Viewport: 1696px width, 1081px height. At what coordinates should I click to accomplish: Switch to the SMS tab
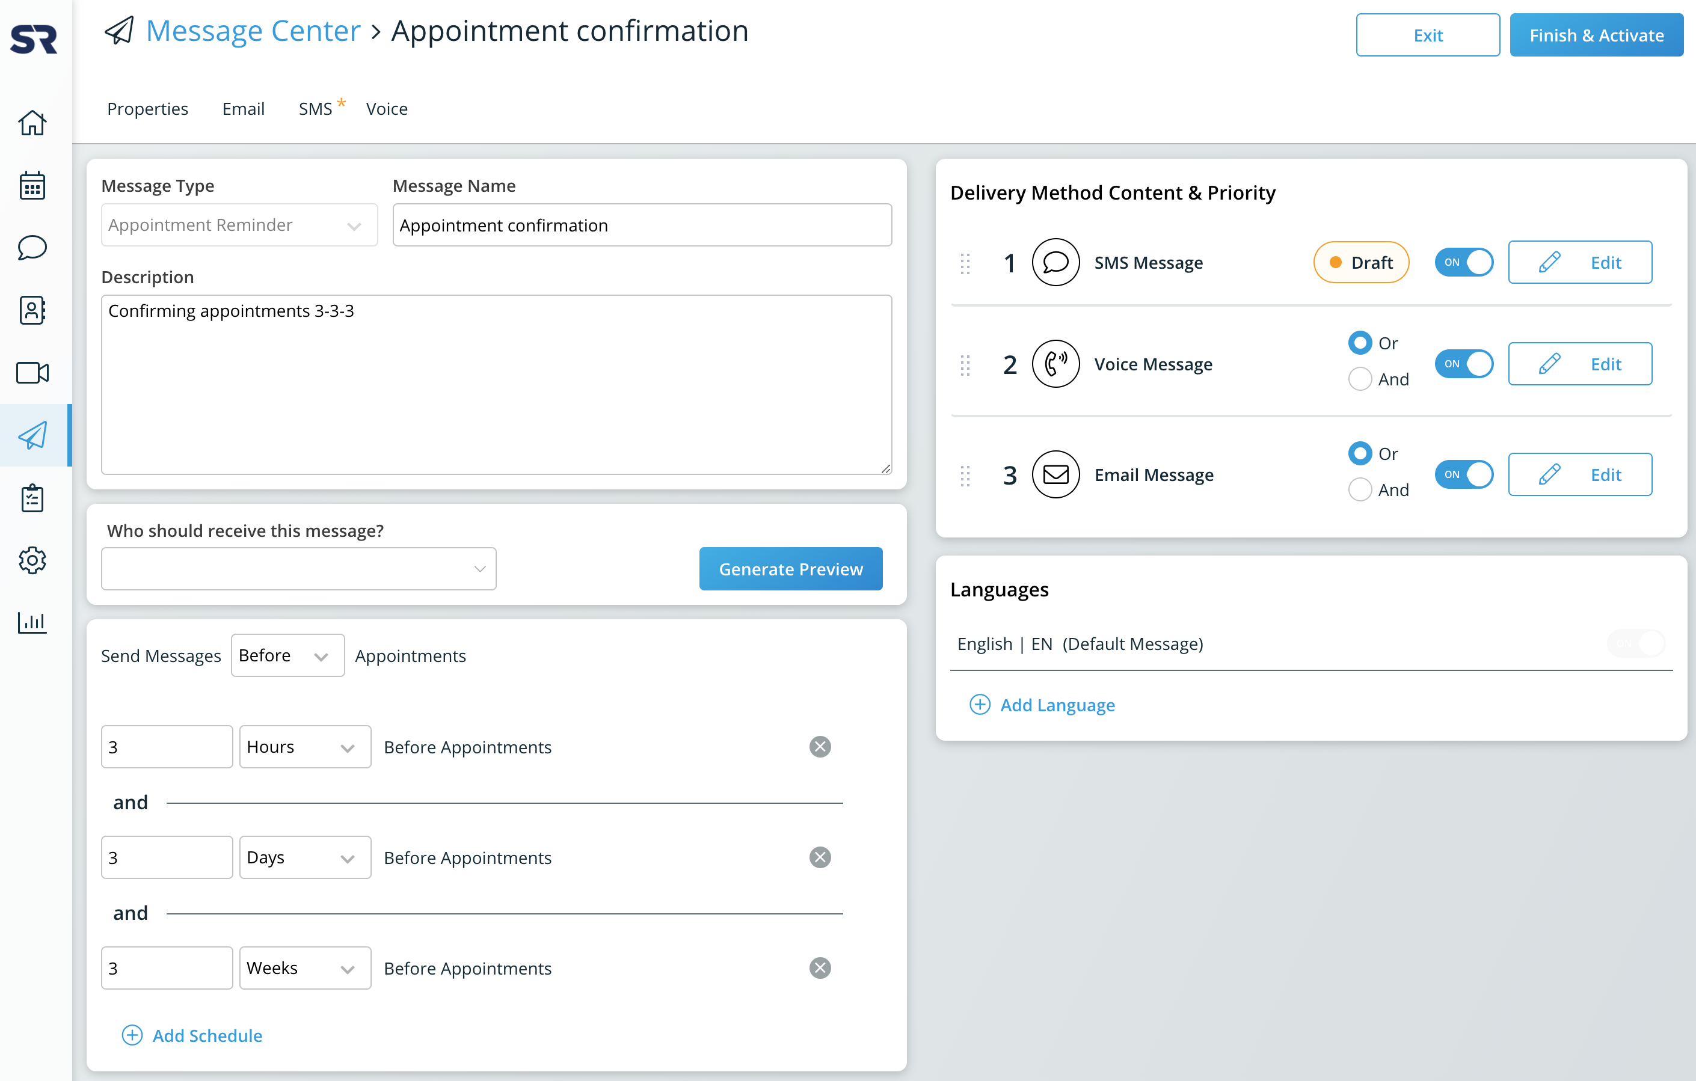pos(316,108)
